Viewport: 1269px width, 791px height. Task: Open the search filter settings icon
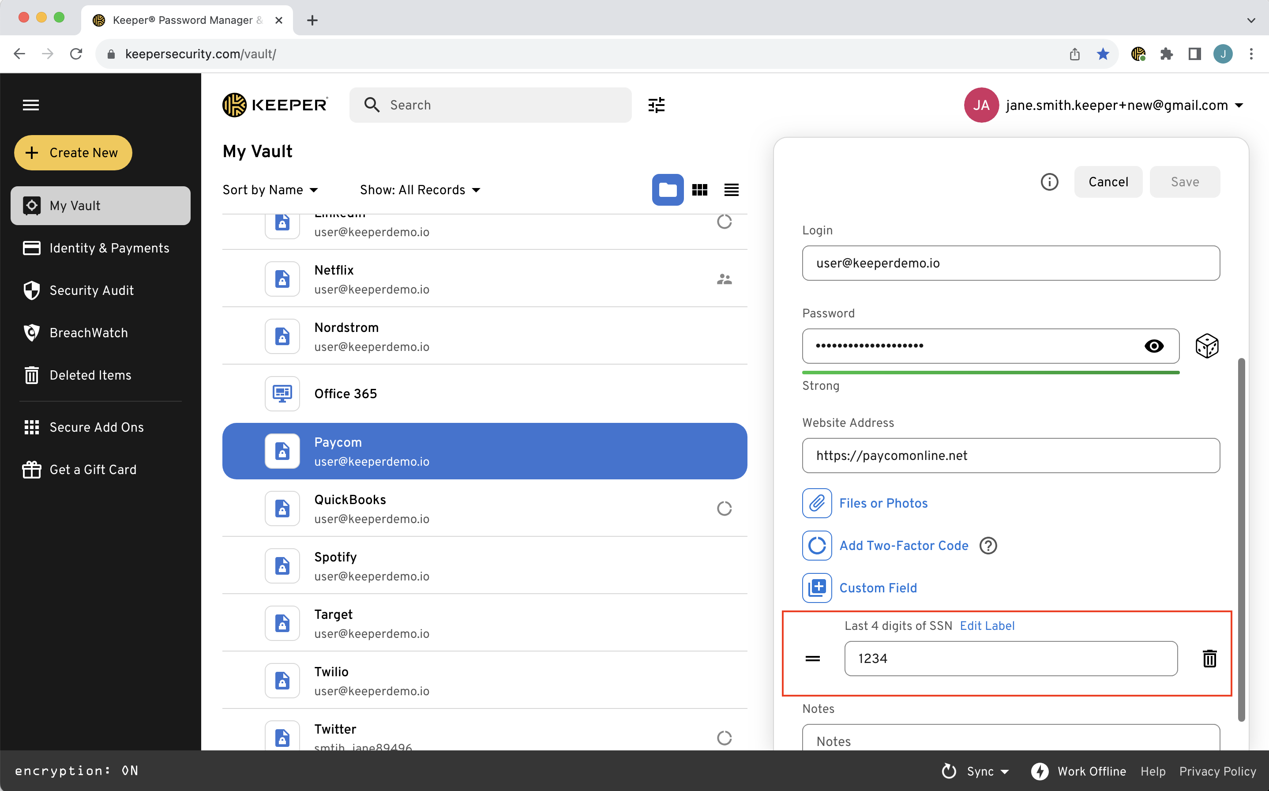coord(656,105)
